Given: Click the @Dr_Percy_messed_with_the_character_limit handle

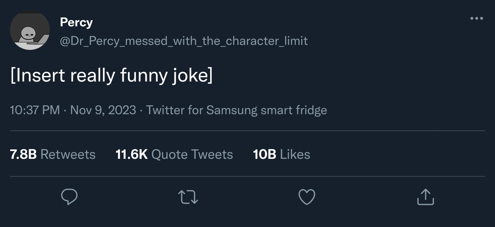Looking at the screenshot, I should (184, 41).
